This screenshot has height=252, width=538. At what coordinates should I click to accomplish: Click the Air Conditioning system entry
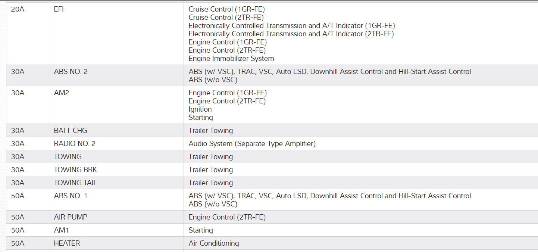(213, 243)
